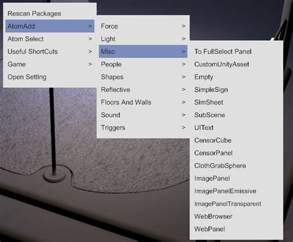293x242 pixels.
Task: Expand the Force category
Action: [x=143, y=26]
